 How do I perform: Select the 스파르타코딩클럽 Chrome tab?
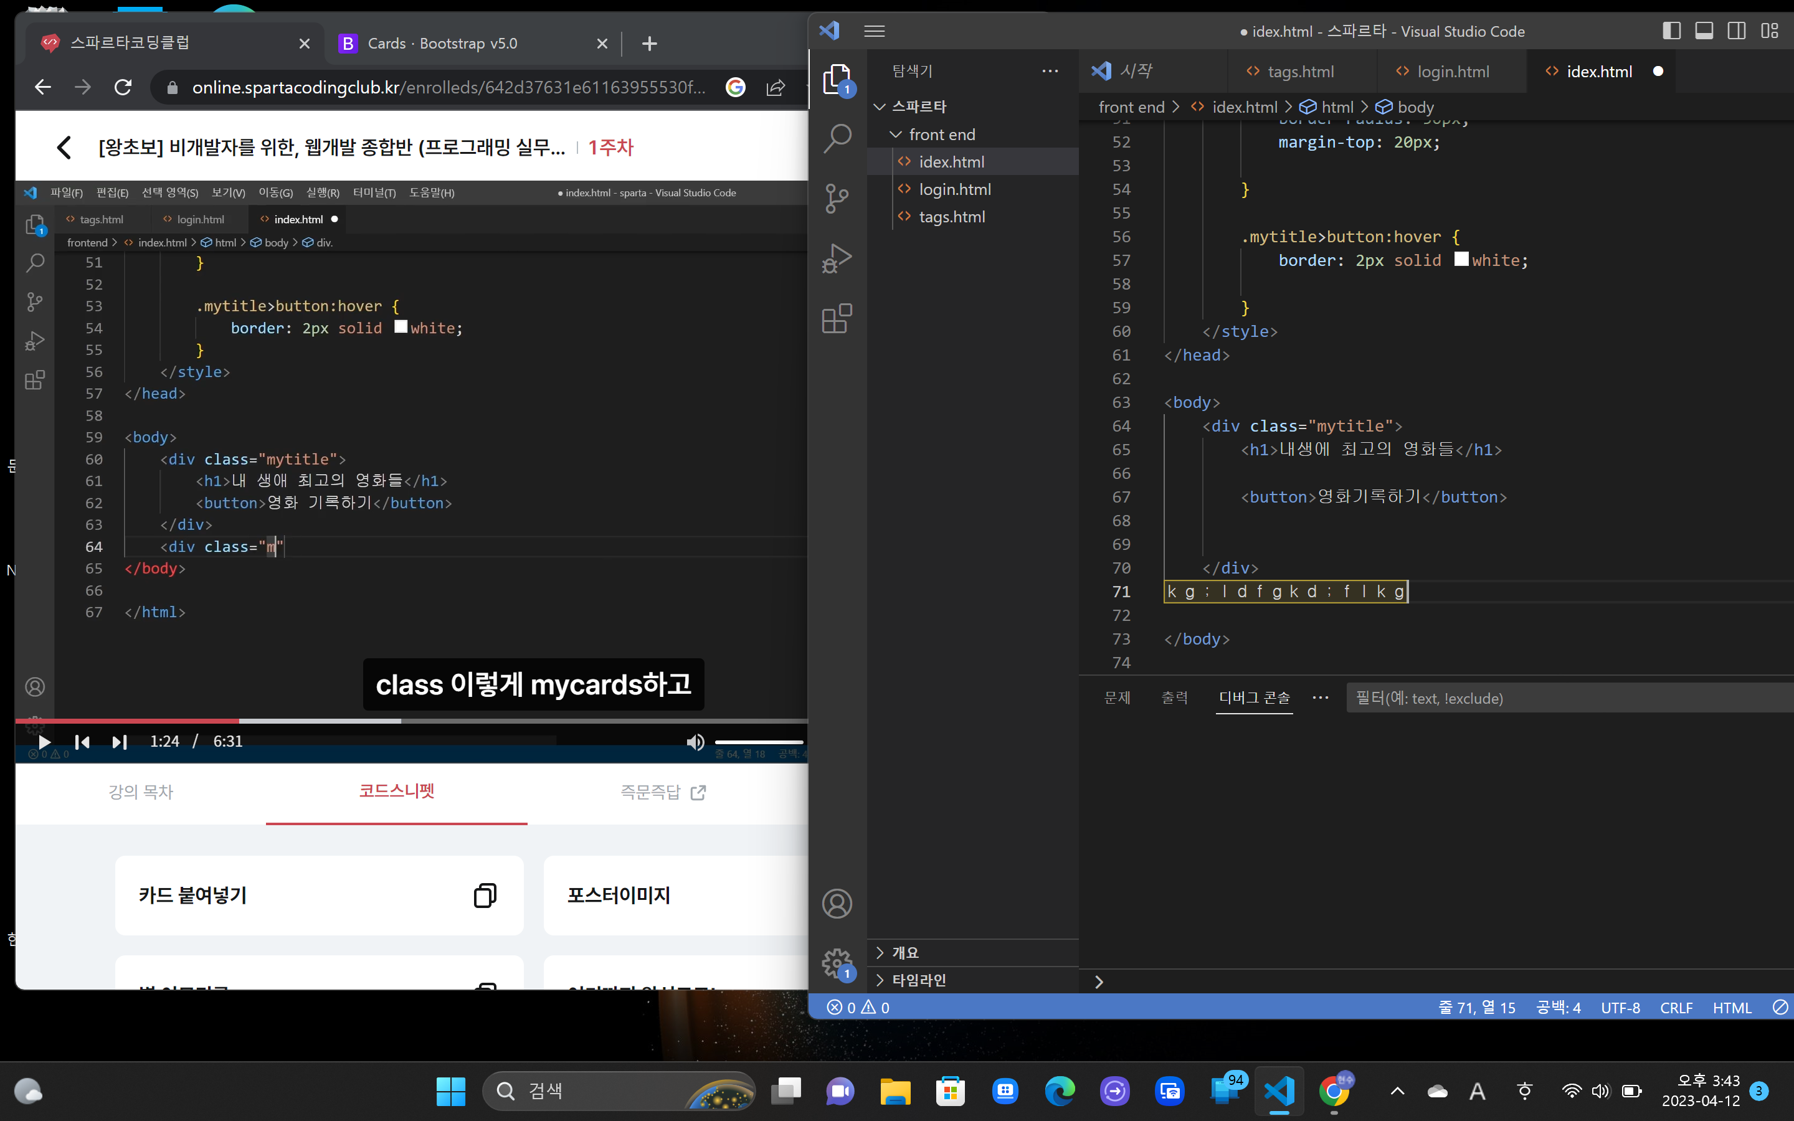coord(175,43)
